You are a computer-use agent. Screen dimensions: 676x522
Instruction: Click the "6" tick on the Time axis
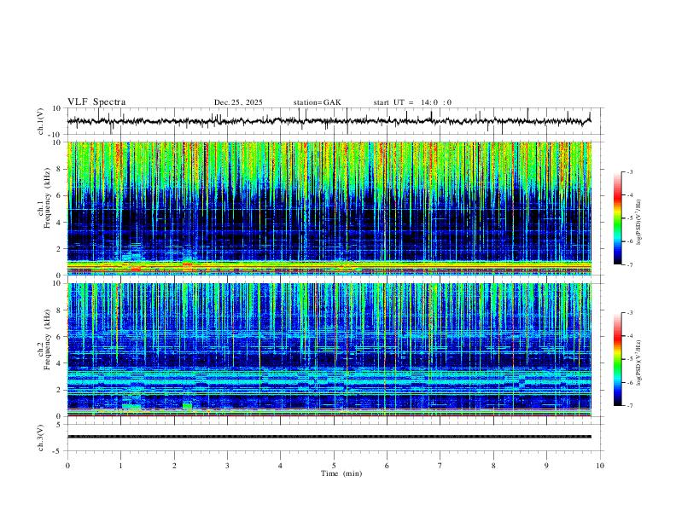388,466
